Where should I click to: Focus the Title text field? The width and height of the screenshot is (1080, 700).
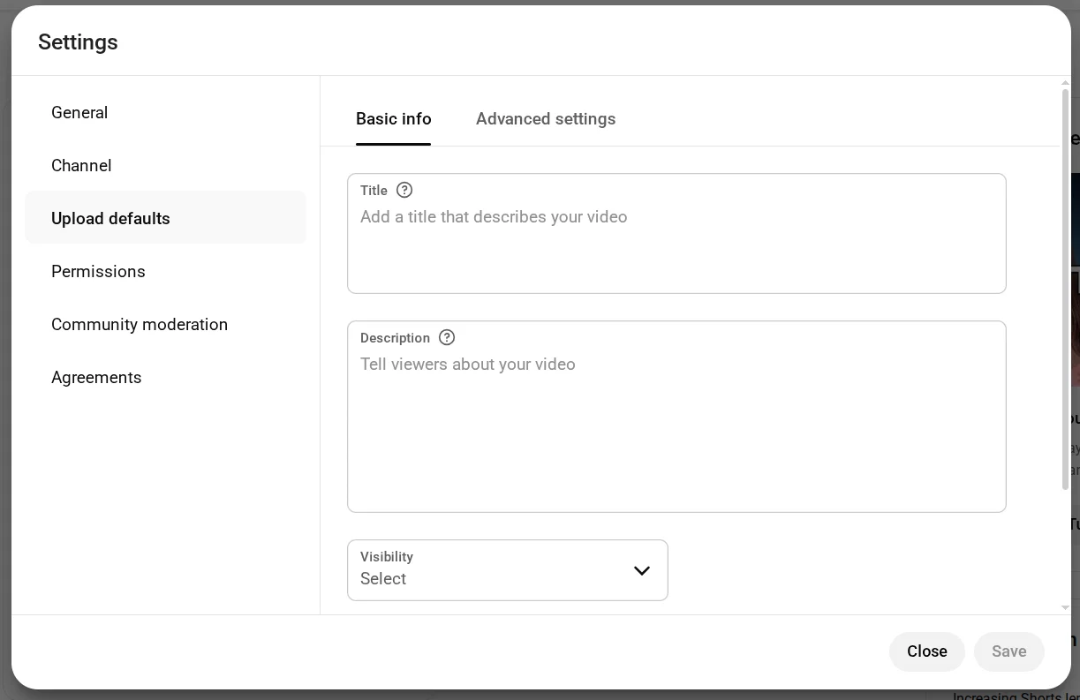pos(676,243)
